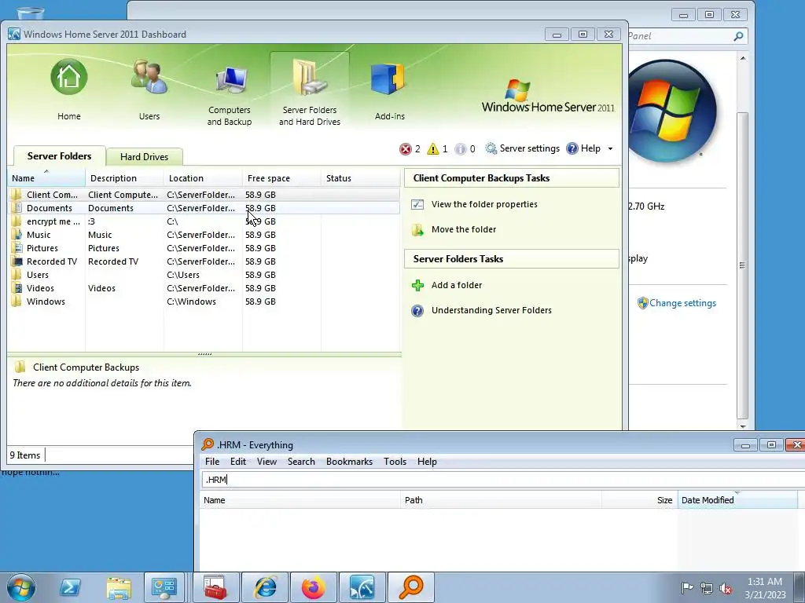Viewport: 805px width, 603px height.
Task: Click the Move the folder icon
Action: [418, 230]
